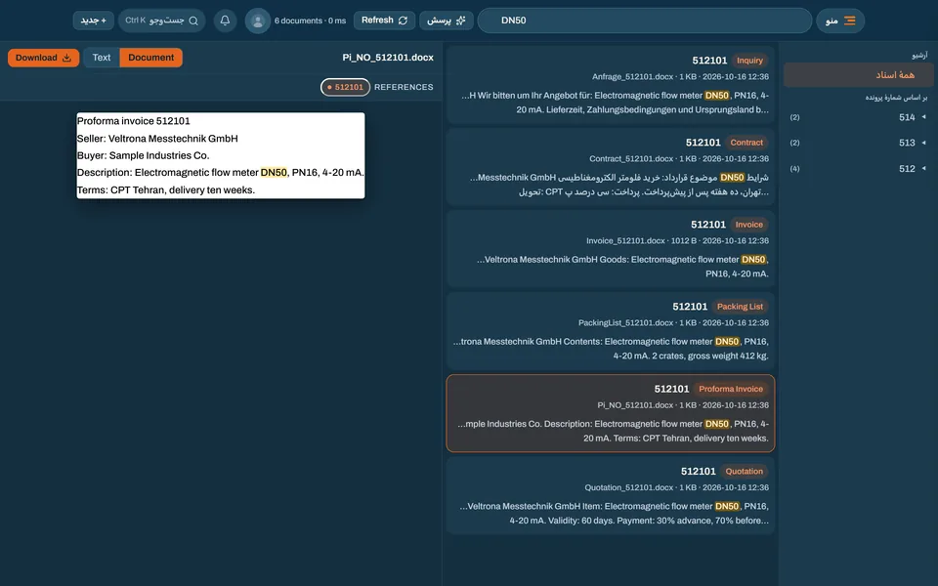This screenshot has width=938, height=586.
Task: Open the منو hamburger menu
Action: coord(840,21)
